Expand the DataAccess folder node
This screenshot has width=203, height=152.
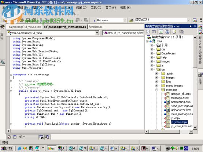pyautogui.click(x=152, y=53)
